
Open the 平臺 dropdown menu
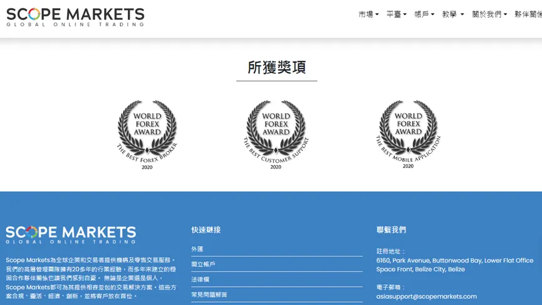tap(397, 14)
